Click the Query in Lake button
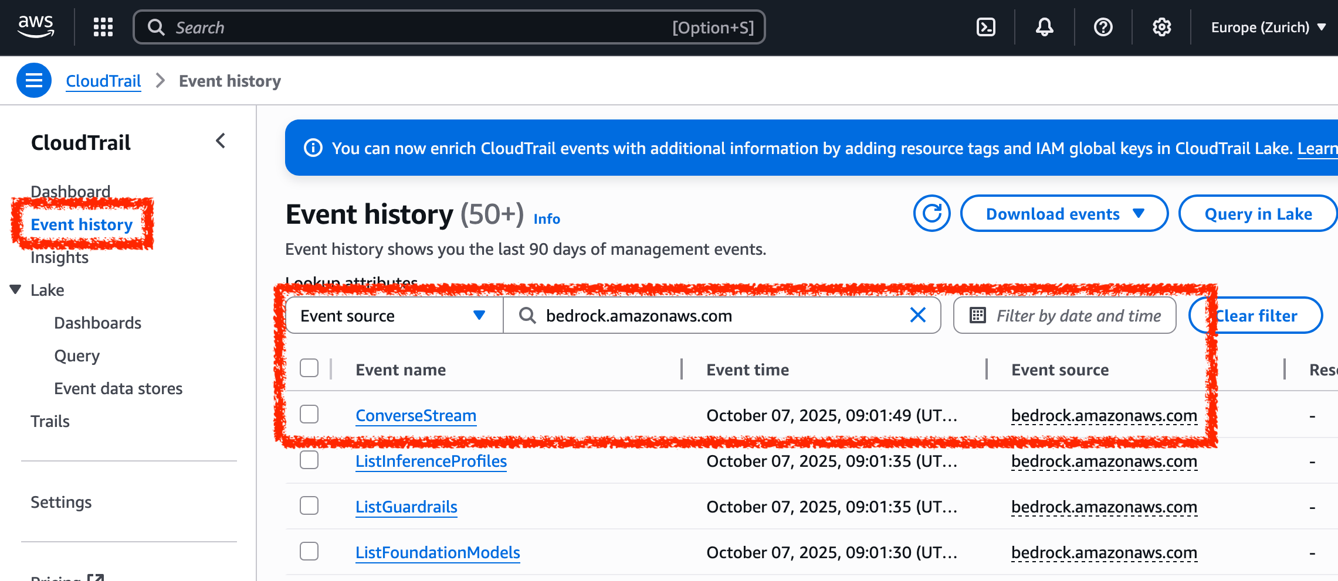Screen dimensions: 1338x581 (x=1258, y=213)
